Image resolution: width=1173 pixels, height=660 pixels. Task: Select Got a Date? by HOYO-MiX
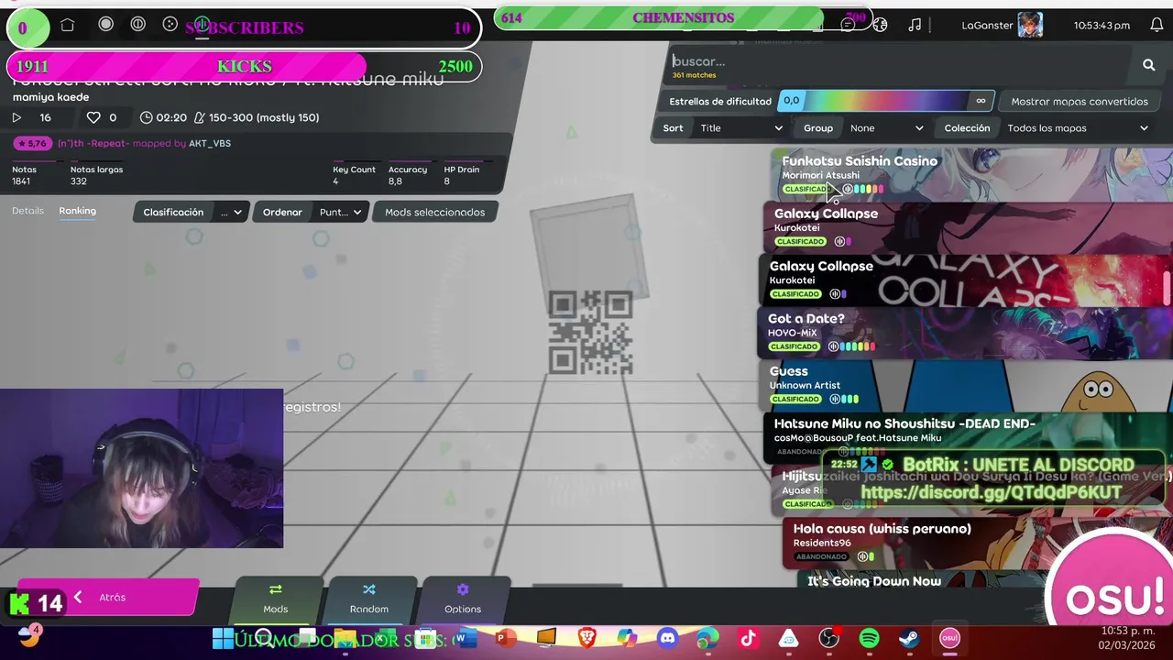[x=966, y=331]
